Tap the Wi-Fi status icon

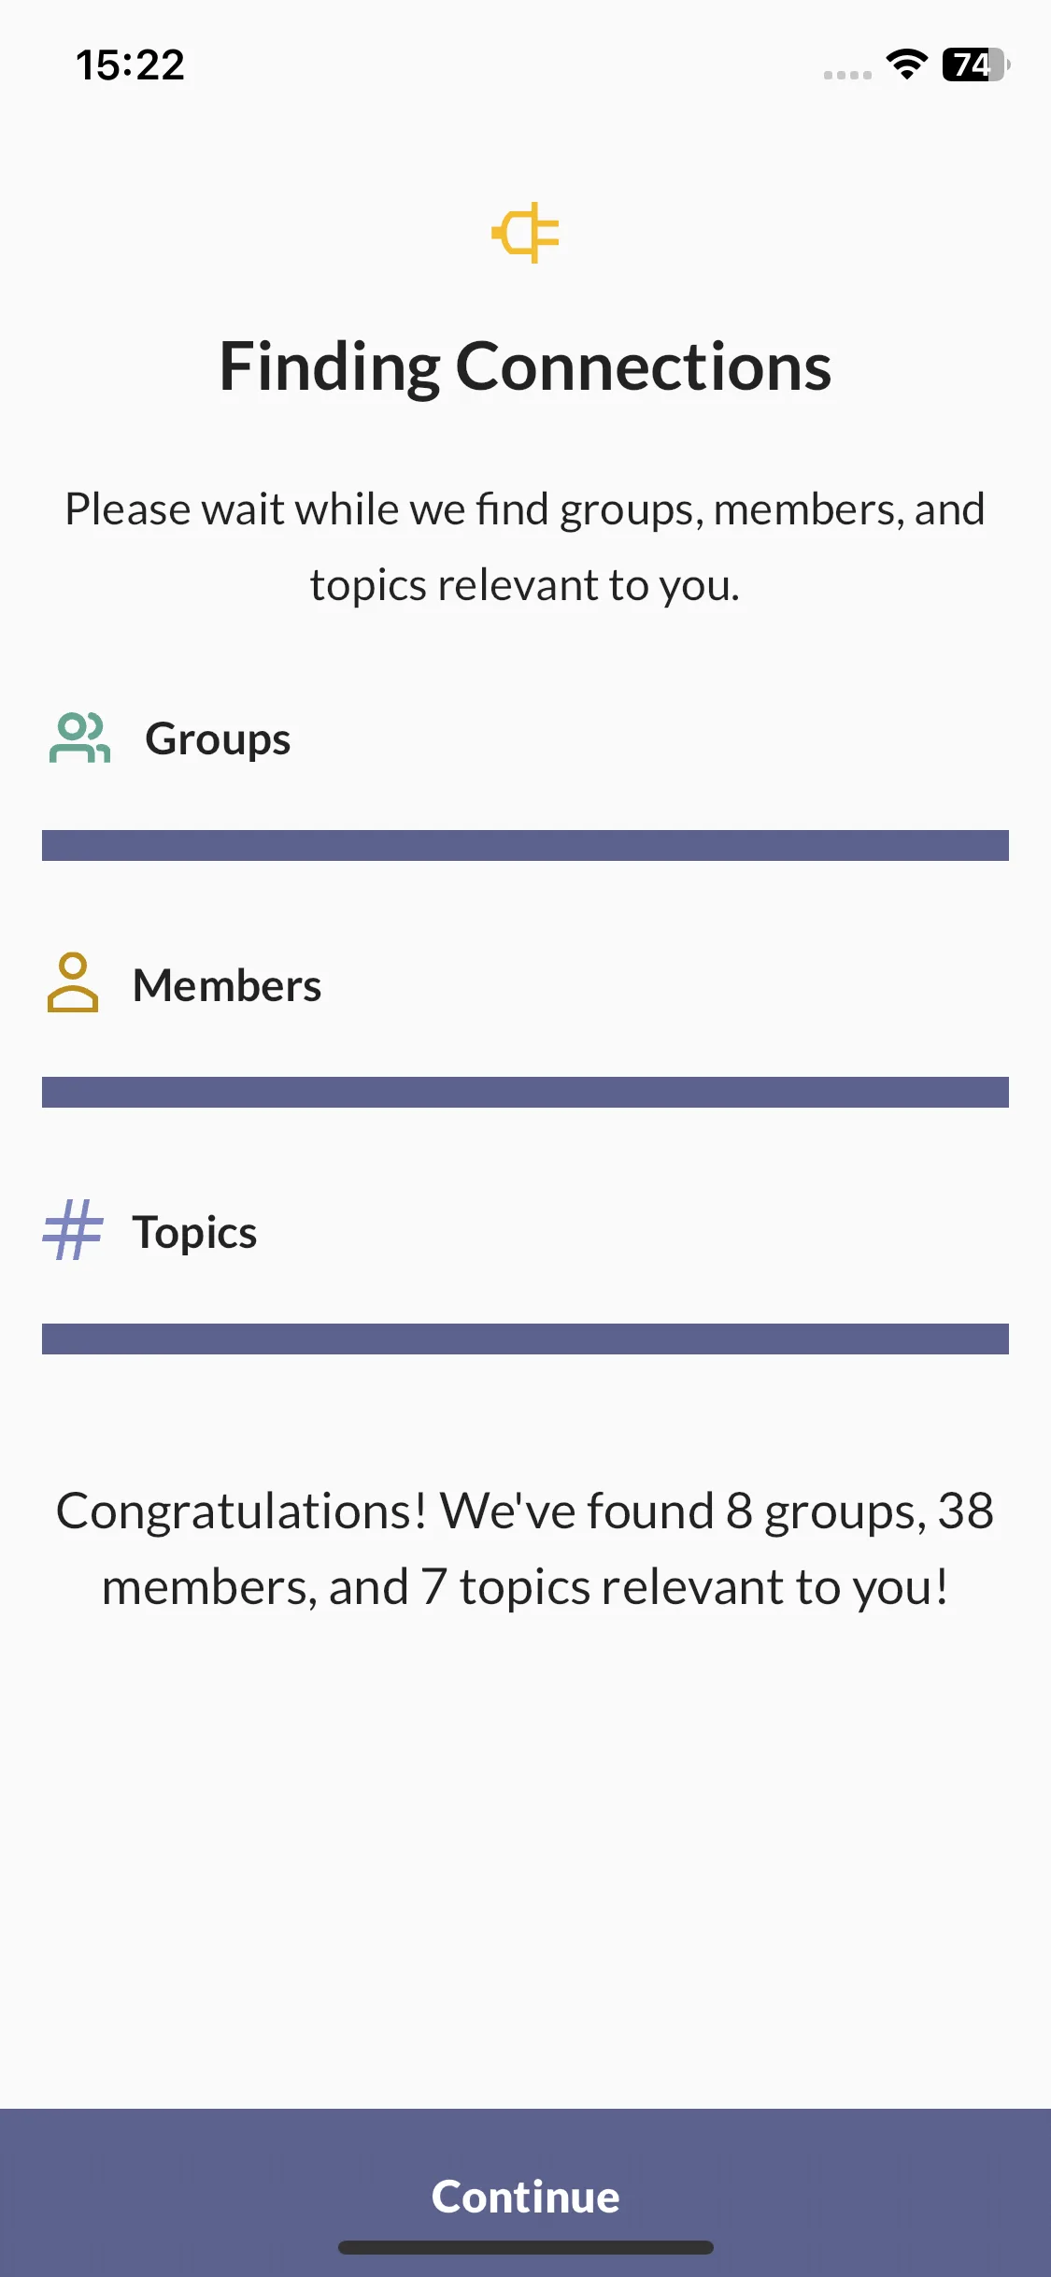tap(906, 64)
